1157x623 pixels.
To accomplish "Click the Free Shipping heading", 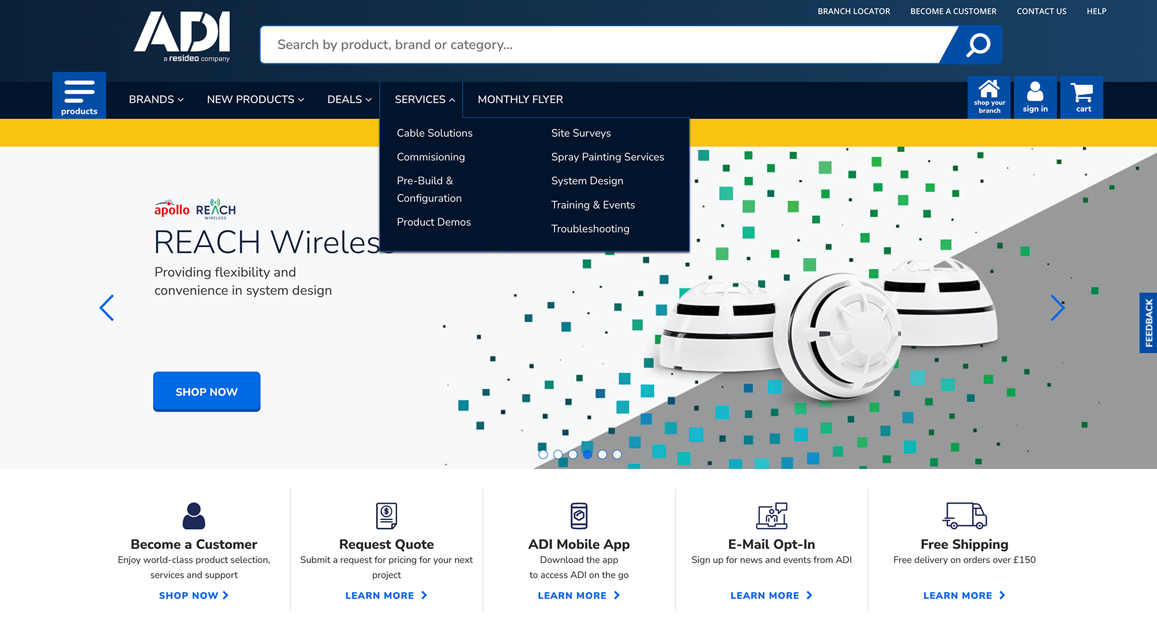I will pos(964,544).
